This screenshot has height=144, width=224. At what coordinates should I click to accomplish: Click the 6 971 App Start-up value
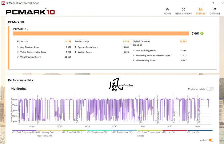[68, 47]
